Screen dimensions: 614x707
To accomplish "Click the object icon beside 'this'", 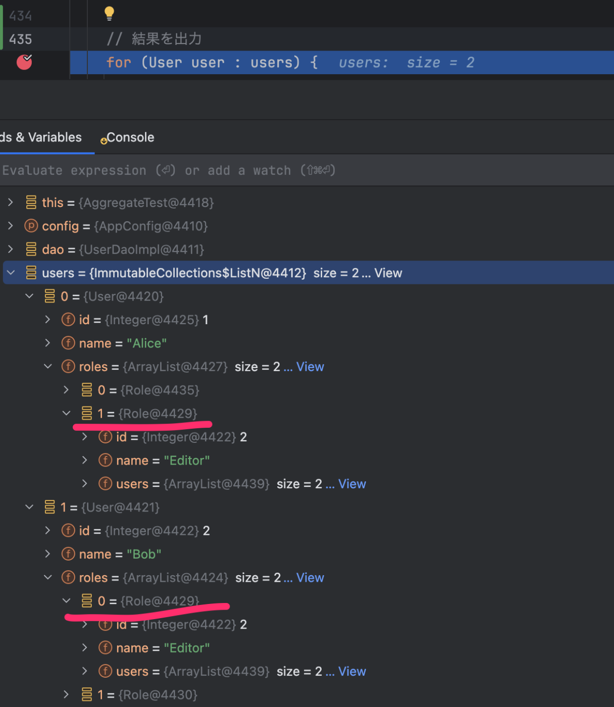I will (31, 203).
